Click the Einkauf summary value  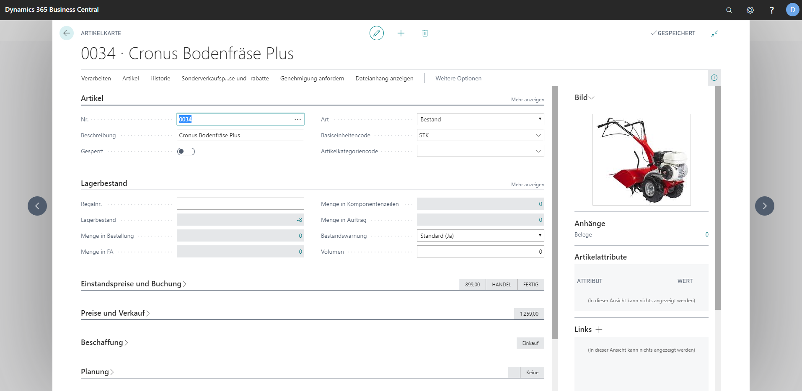(x=530, y=343)
